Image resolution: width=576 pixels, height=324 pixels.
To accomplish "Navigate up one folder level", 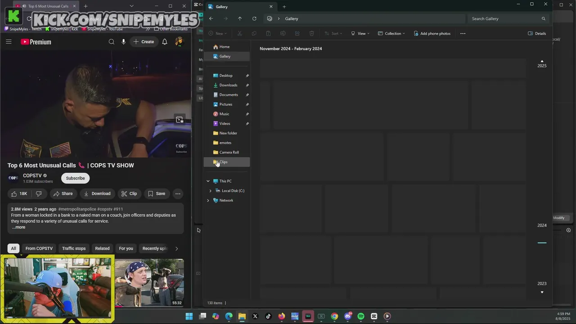I will coord(240,18).
